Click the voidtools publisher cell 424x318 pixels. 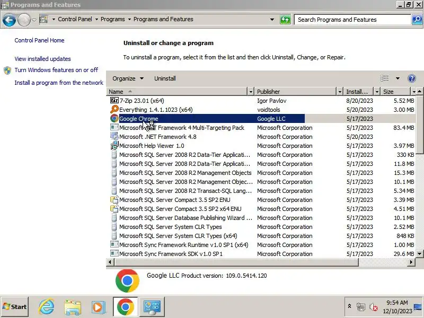pyautogui.click(x=269, y=110)
